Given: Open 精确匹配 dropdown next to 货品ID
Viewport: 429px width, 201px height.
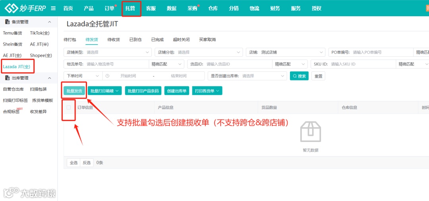Looking at the screenshot, I should click(x=290, y=64).
